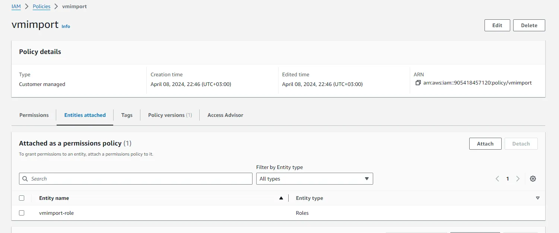Go to previous page arrow
559x233 pixels.
[497, 179]
